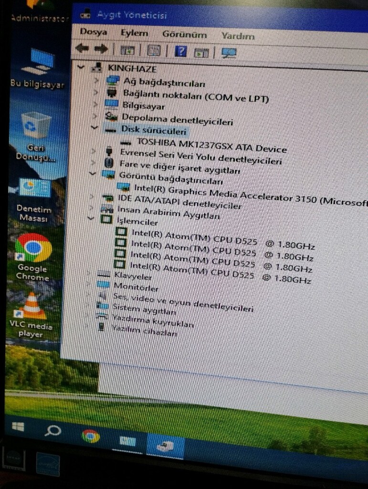Click the taskbar search magnifier
Viewport: 368px width, 489px height.
[53, 431]
